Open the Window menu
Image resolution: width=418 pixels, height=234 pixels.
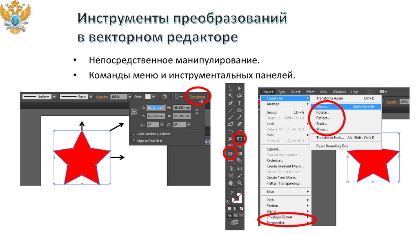coord(339,92)
